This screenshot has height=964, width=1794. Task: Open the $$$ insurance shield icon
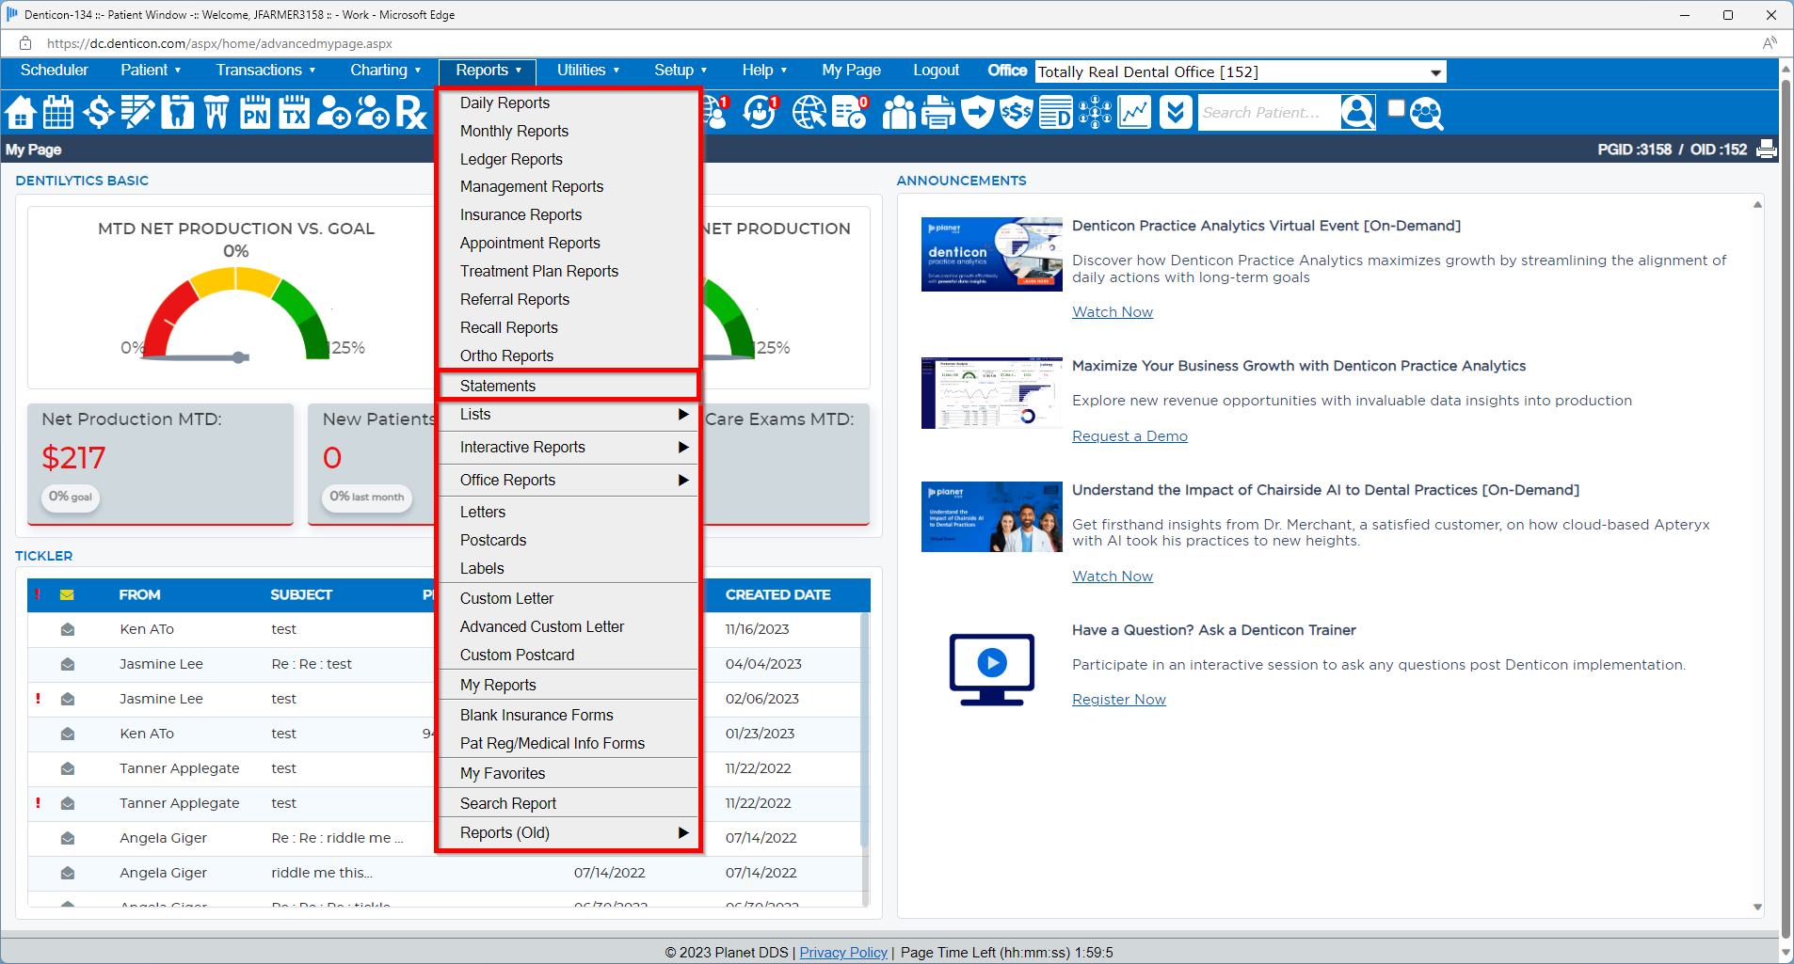1017,112
